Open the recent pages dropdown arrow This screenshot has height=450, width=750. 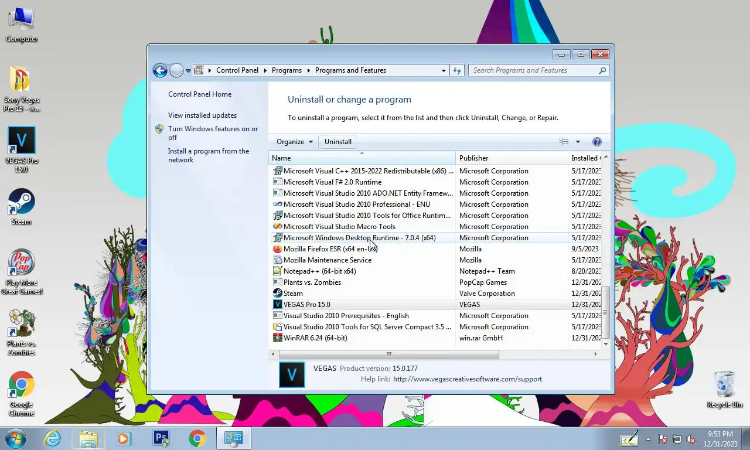(188, 70)
